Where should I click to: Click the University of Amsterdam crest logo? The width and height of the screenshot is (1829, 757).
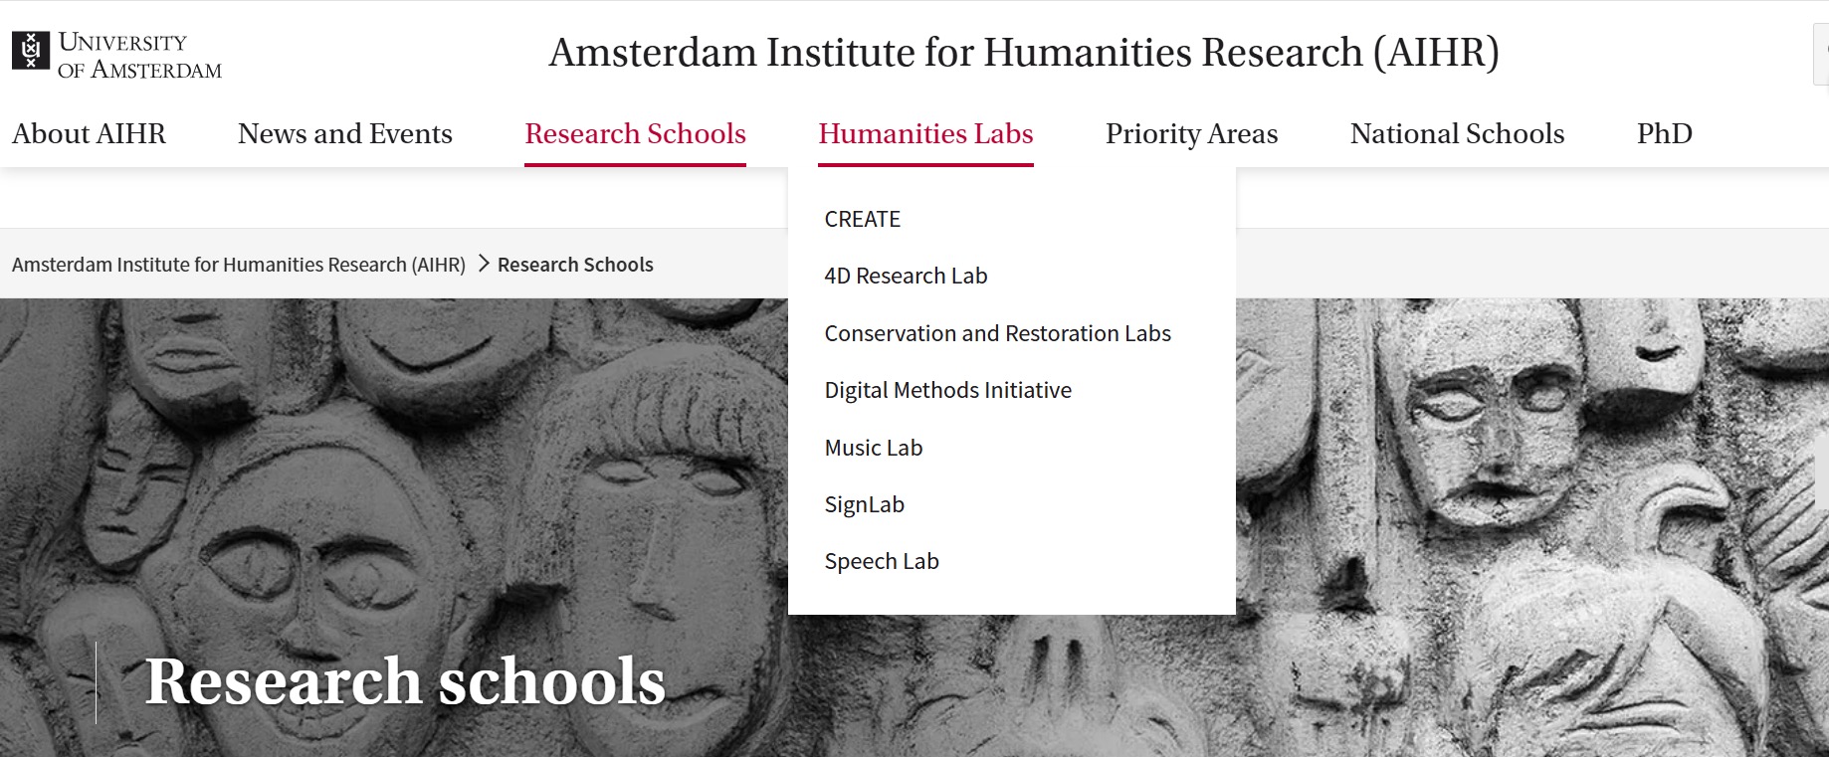(31, 51)
